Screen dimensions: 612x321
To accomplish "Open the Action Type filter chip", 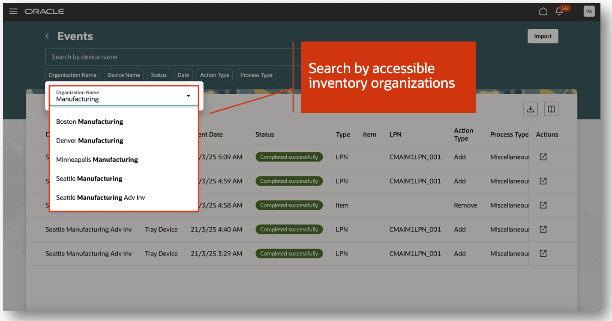I will coord(215,75).
